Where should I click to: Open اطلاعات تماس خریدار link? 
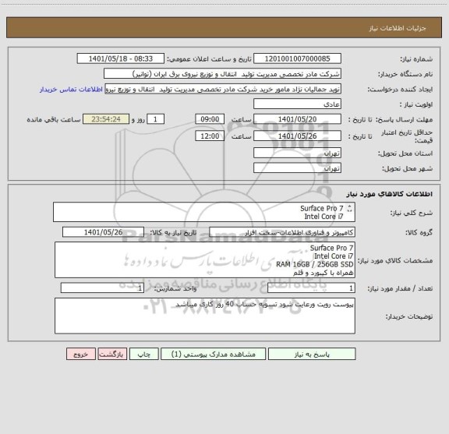pyautogui.click(x=71, y=90)
